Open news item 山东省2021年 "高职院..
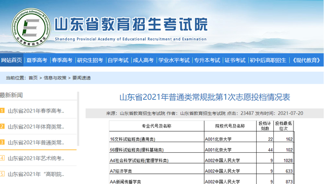Screen dimensions: 324x184 (x=36, y=174)
